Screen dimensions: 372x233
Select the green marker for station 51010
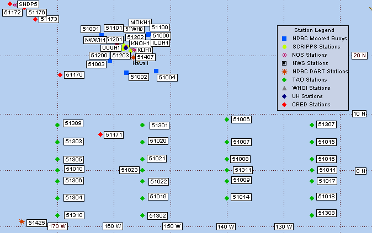point(57,170)
